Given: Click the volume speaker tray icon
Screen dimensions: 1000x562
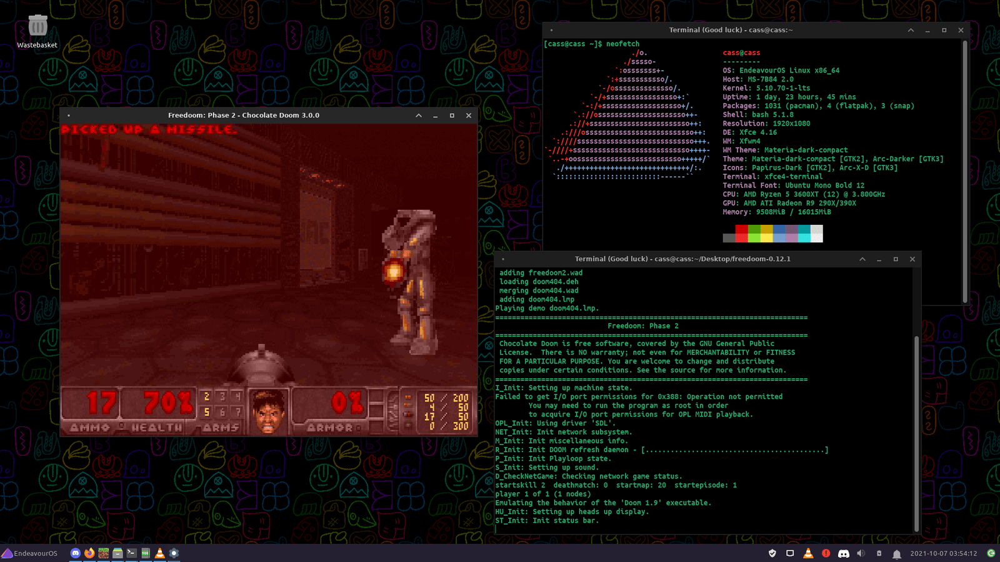Looking at the screenshot, I should click(861, 553).
